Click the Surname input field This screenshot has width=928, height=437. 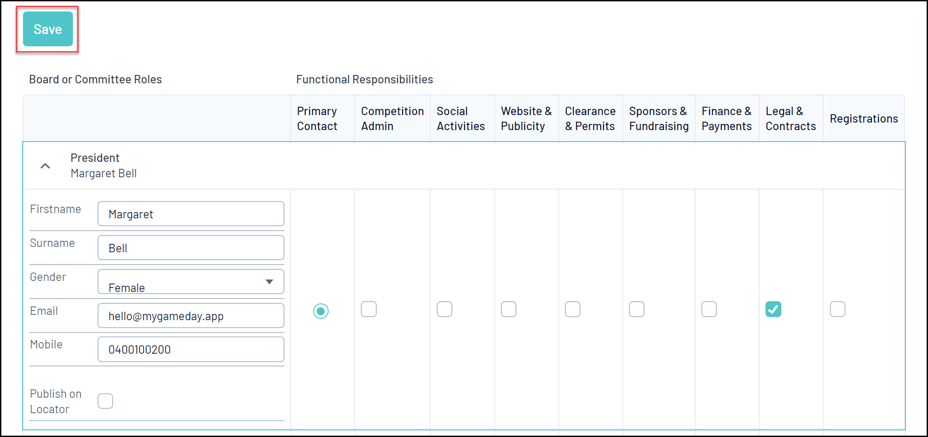point(190,248)
